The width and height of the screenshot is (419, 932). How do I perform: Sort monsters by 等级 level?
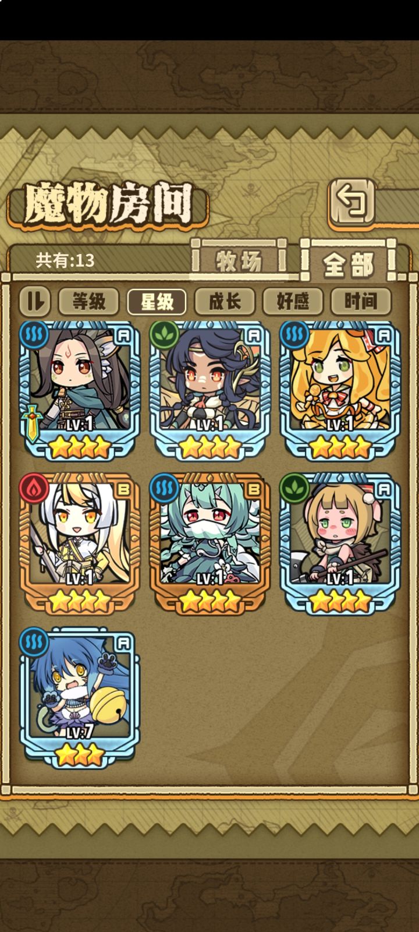point(88,301)
